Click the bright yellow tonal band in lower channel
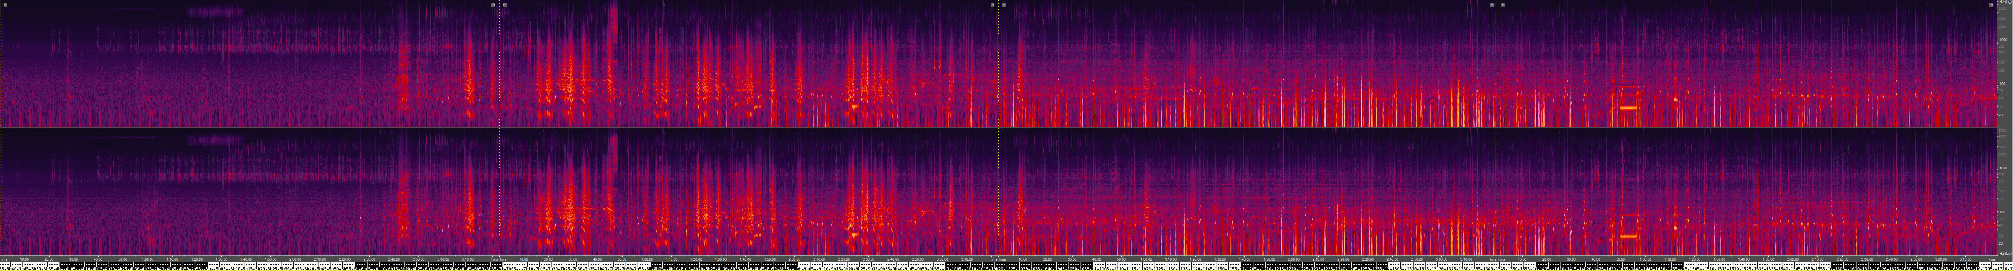 click(x=1628, y=236)
